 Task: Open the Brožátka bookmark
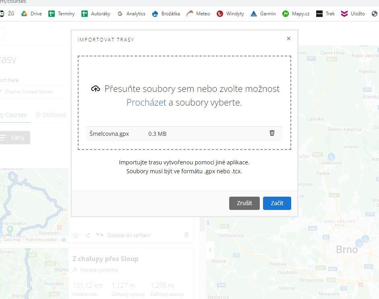[x=166, y=14]
